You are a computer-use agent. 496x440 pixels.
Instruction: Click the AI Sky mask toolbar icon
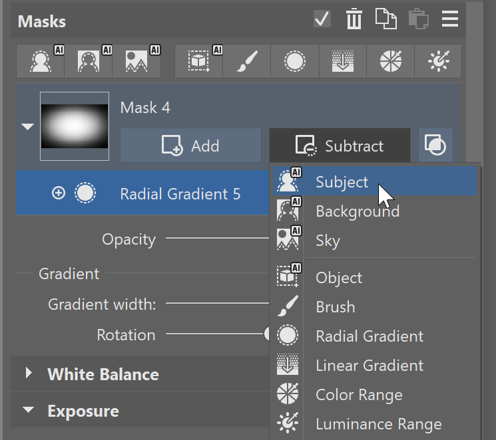pos(137,62)
